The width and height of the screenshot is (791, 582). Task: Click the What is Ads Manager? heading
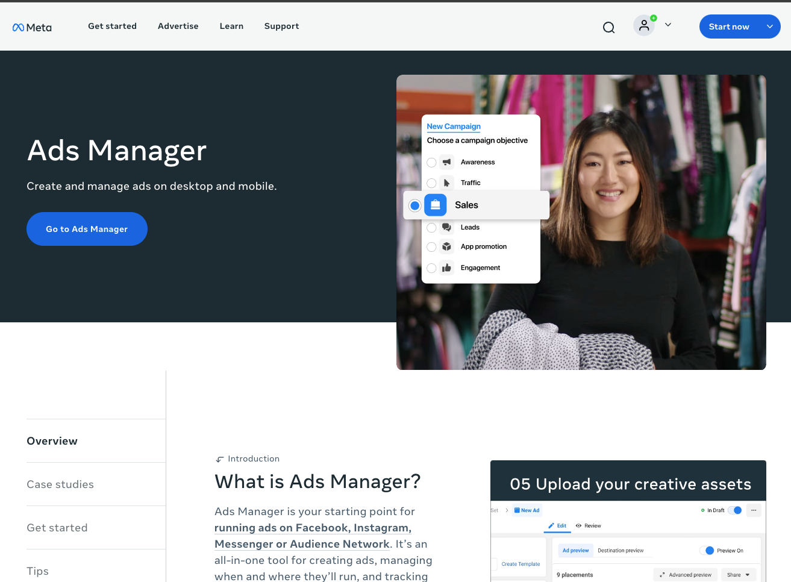pyautogui.click(x=317, y=482)
